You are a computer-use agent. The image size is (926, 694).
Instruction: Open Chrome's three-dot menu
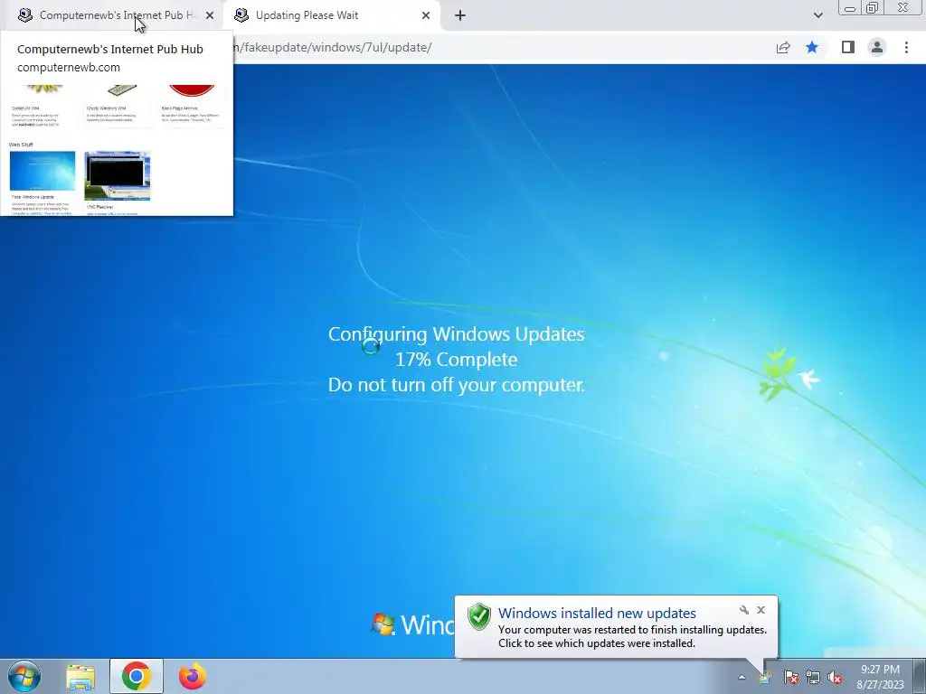(x=906, y=47)
